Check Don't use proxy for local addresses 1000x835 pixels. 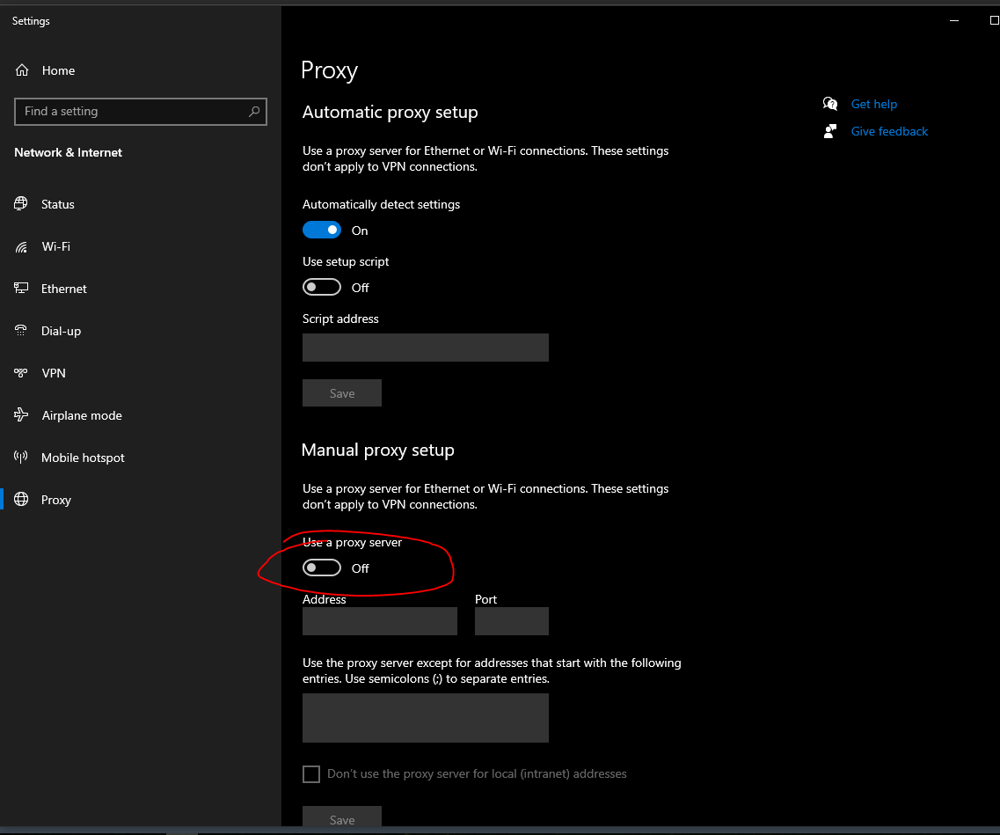pos(311,774)
